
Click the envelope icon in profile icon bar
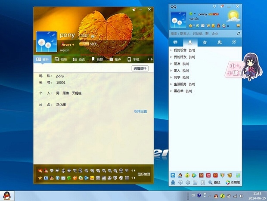tap(63, 178)
